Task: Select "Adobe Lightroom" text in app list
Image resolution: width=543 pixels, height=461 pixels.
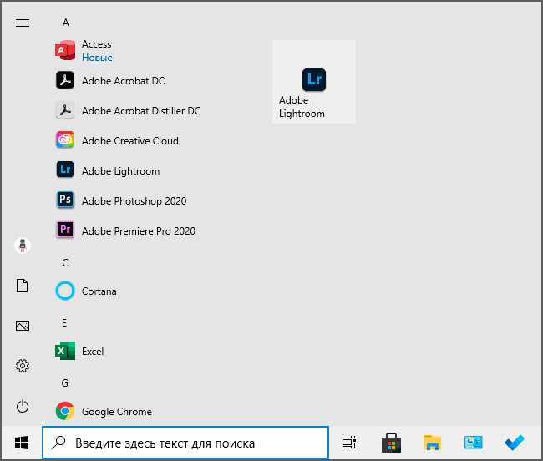Action: point(121,171)
